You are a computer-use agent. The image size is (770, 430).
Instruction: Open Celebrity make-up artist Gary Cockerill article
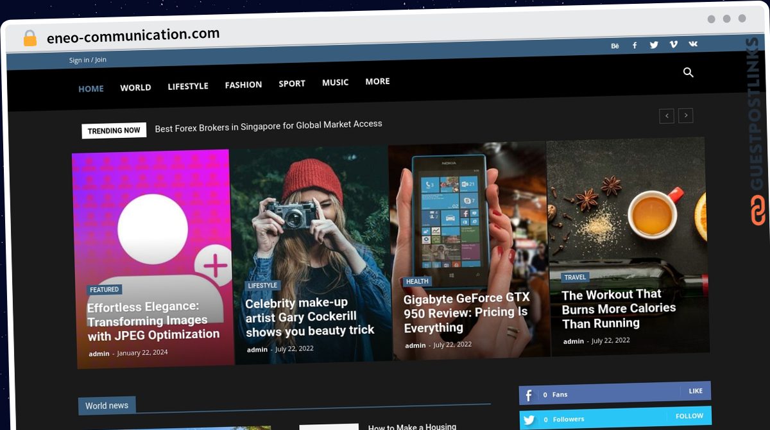[310, 316]
